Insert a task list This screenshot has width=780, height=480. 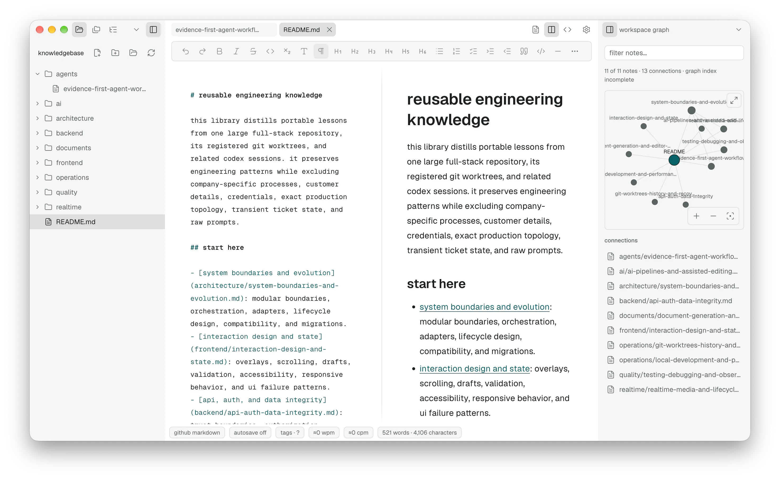click(473, 51)
